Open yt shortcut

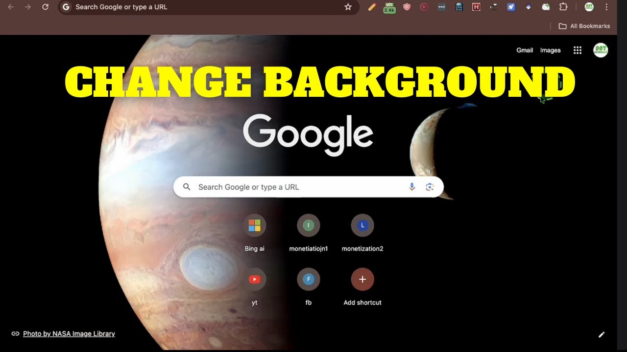(x=255, y=287)
